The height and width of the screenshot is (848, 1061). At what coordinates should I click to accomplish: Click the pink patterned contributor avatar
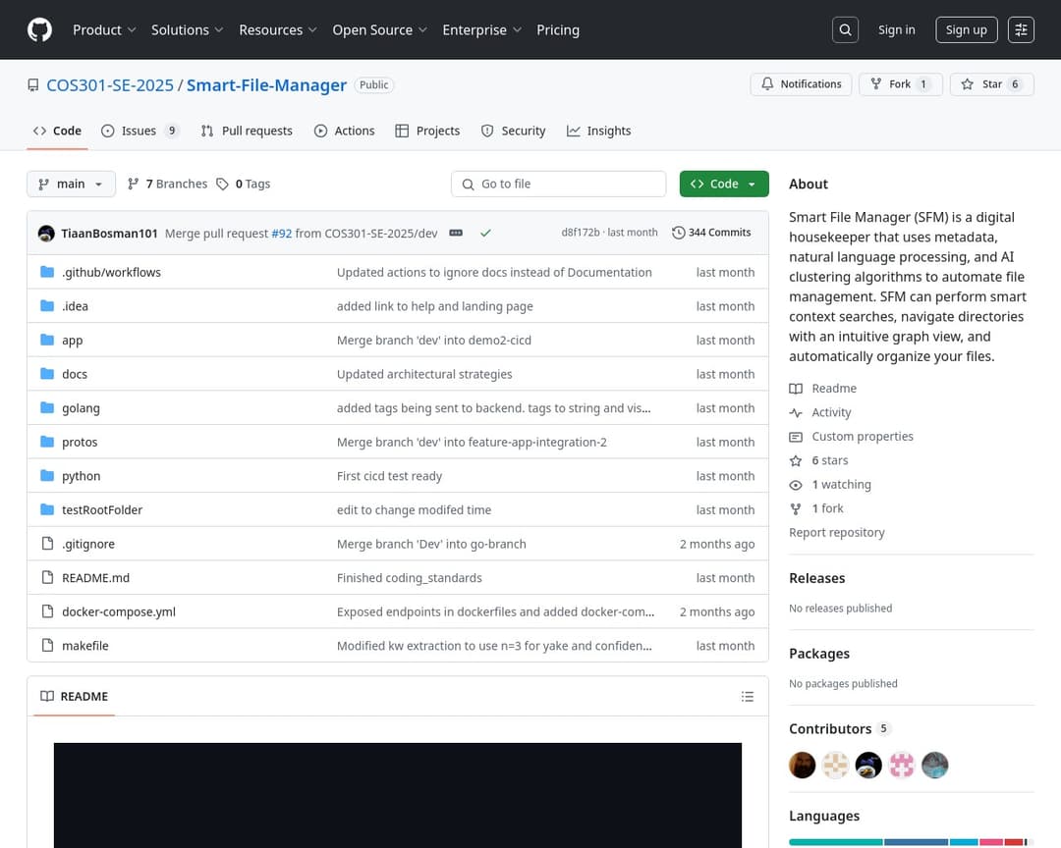click(901, 765)
